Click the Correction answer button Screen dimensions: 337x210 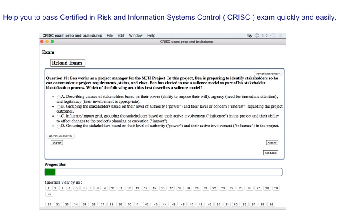tap(60, 136)
